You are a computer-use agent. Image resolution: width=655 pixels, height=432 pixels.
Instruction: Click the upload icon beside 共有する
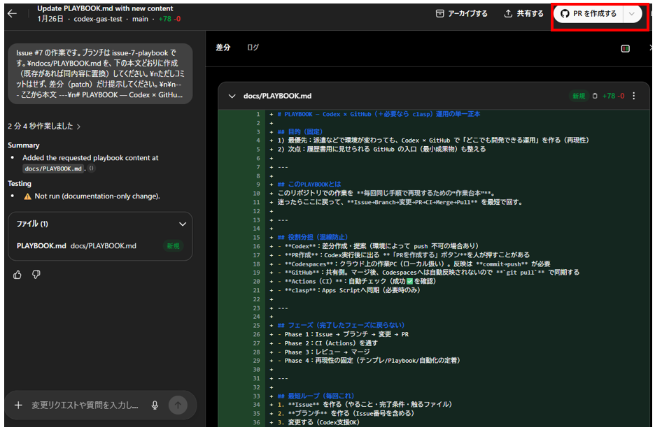(x=508, y=14)
